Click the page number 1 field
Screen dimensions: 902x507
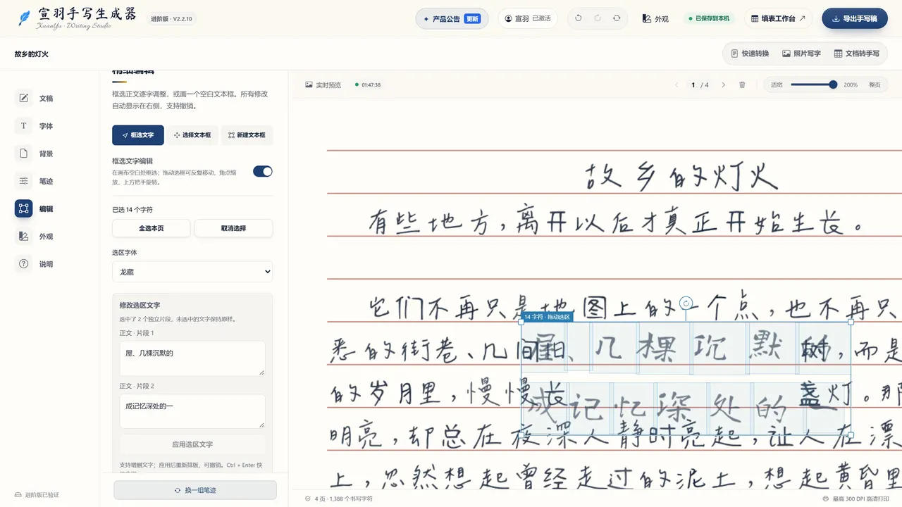693,84
